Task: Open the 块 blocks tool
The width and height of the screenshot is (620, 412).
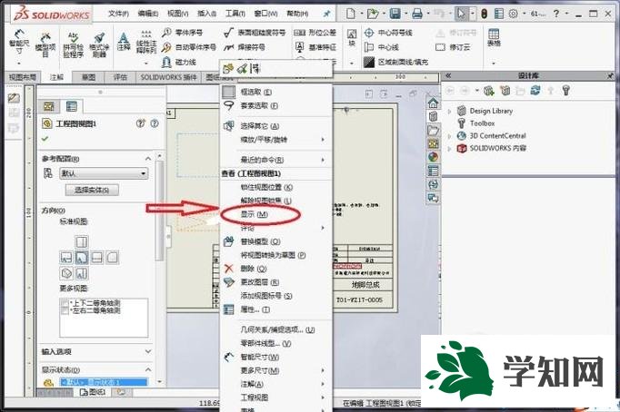Action: 352,38
